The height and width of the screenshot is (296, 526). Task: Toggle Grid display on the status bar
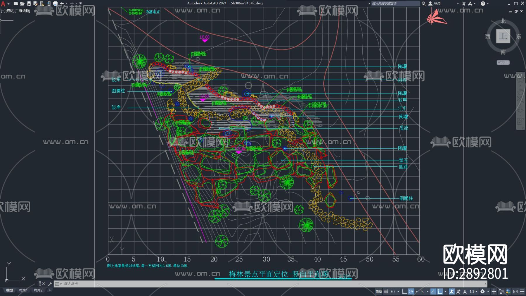[386, 291]
